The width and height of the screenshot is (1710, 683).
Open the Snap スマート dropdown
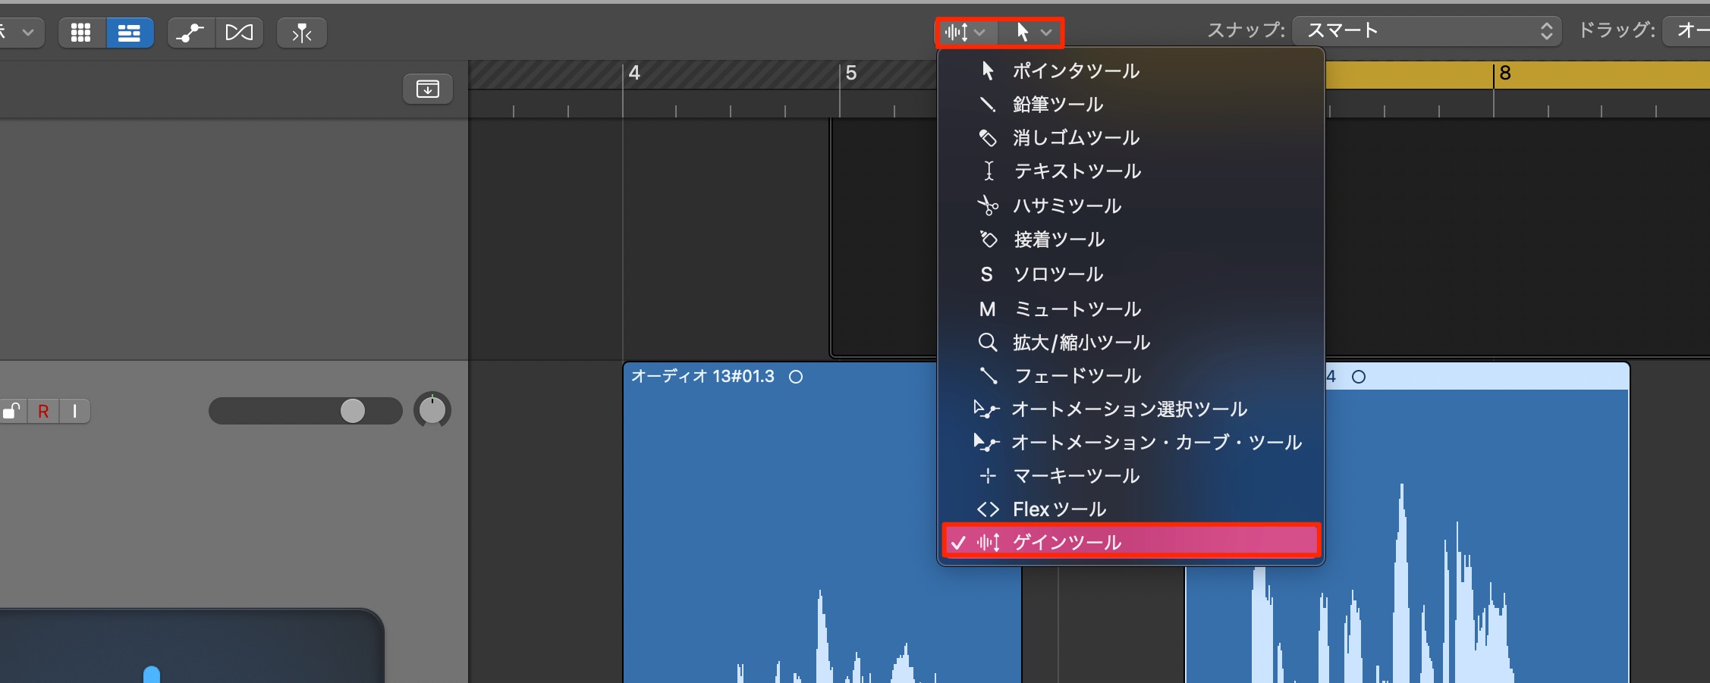pyautogui.click(x=1426, y=31)
